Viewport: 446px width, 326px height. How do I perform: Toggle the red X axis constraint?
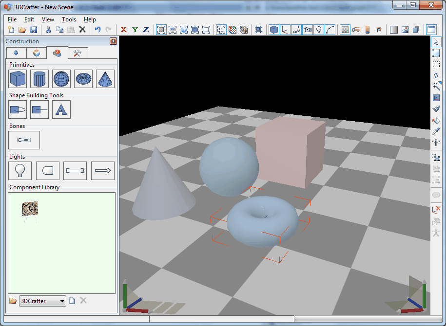click(123, 30)
